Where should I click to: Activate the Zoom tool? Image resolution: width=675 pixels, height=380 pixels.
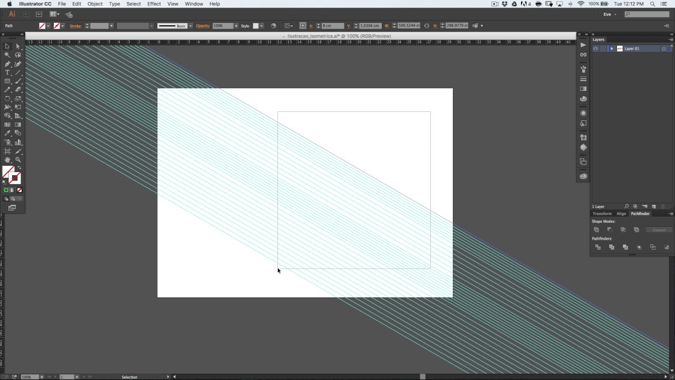pyautogui.click(x=18, y=159)
